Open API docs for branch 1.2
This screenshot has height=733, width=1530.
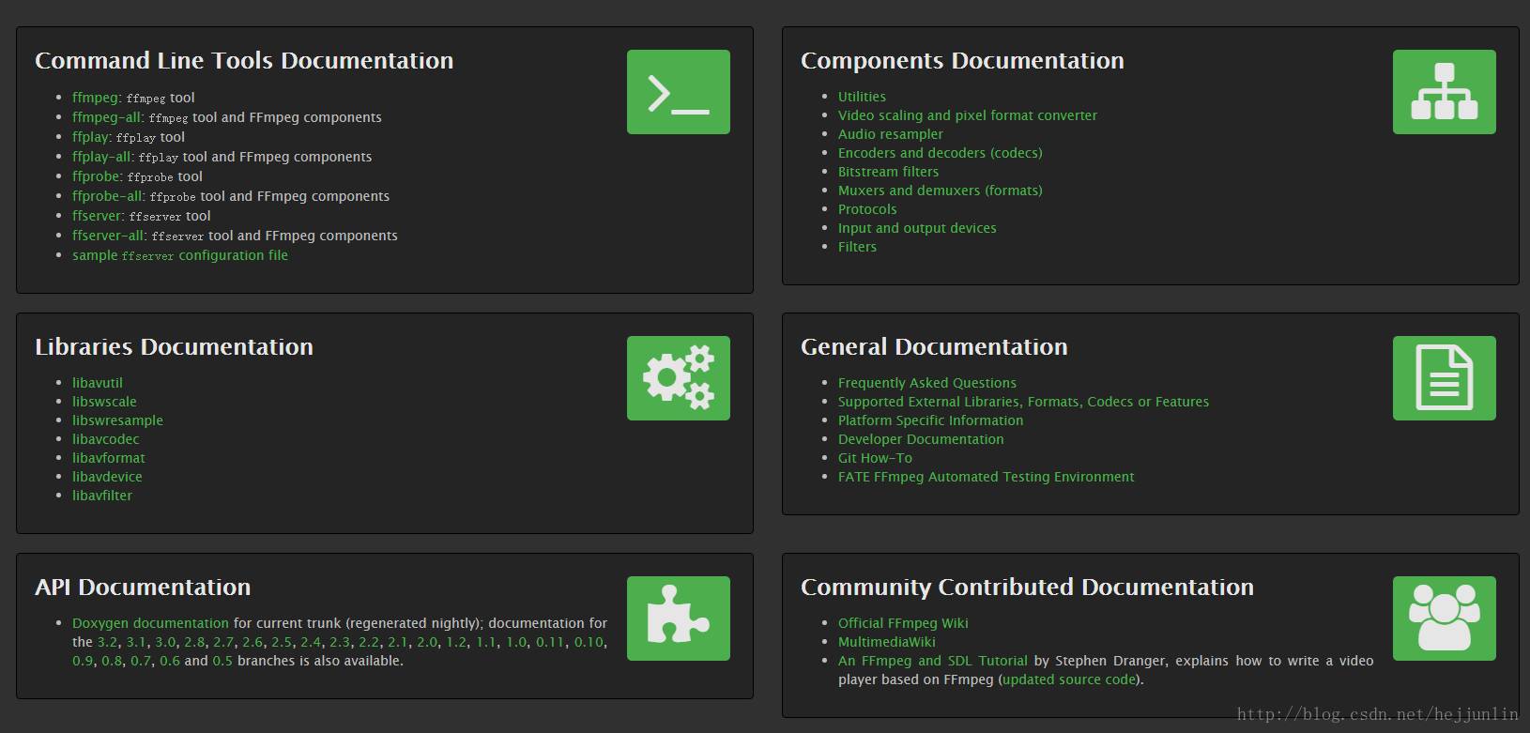(456, 642)
